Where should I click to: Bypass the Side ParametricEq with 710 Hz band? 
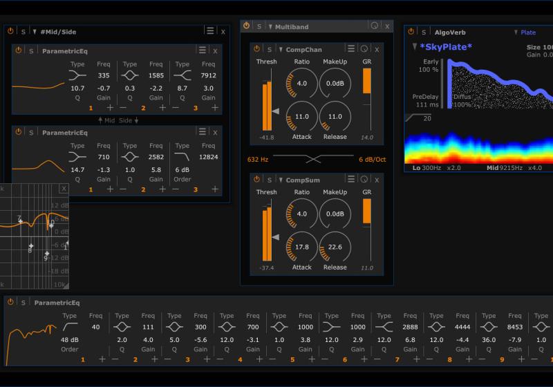[x=19, y=132]
